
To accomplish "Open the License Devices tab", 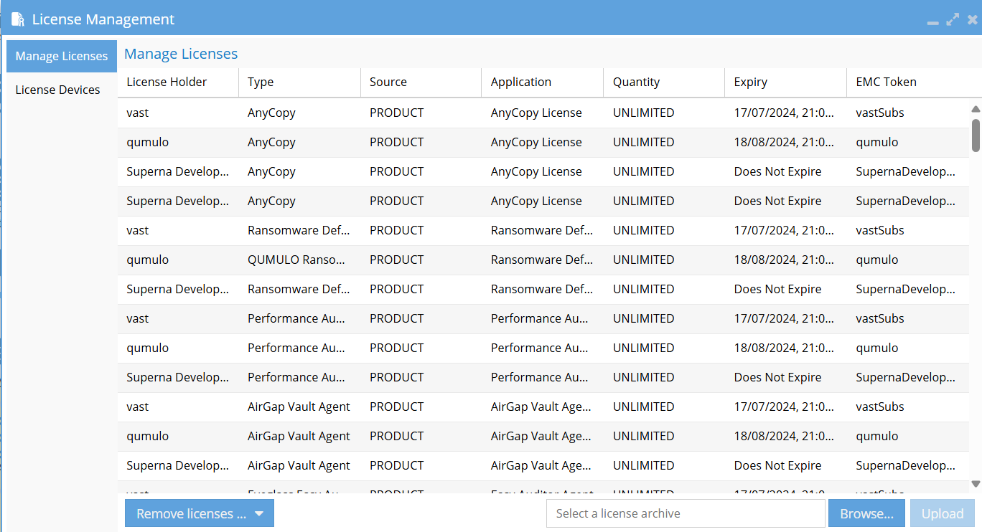I will (58, 90).
